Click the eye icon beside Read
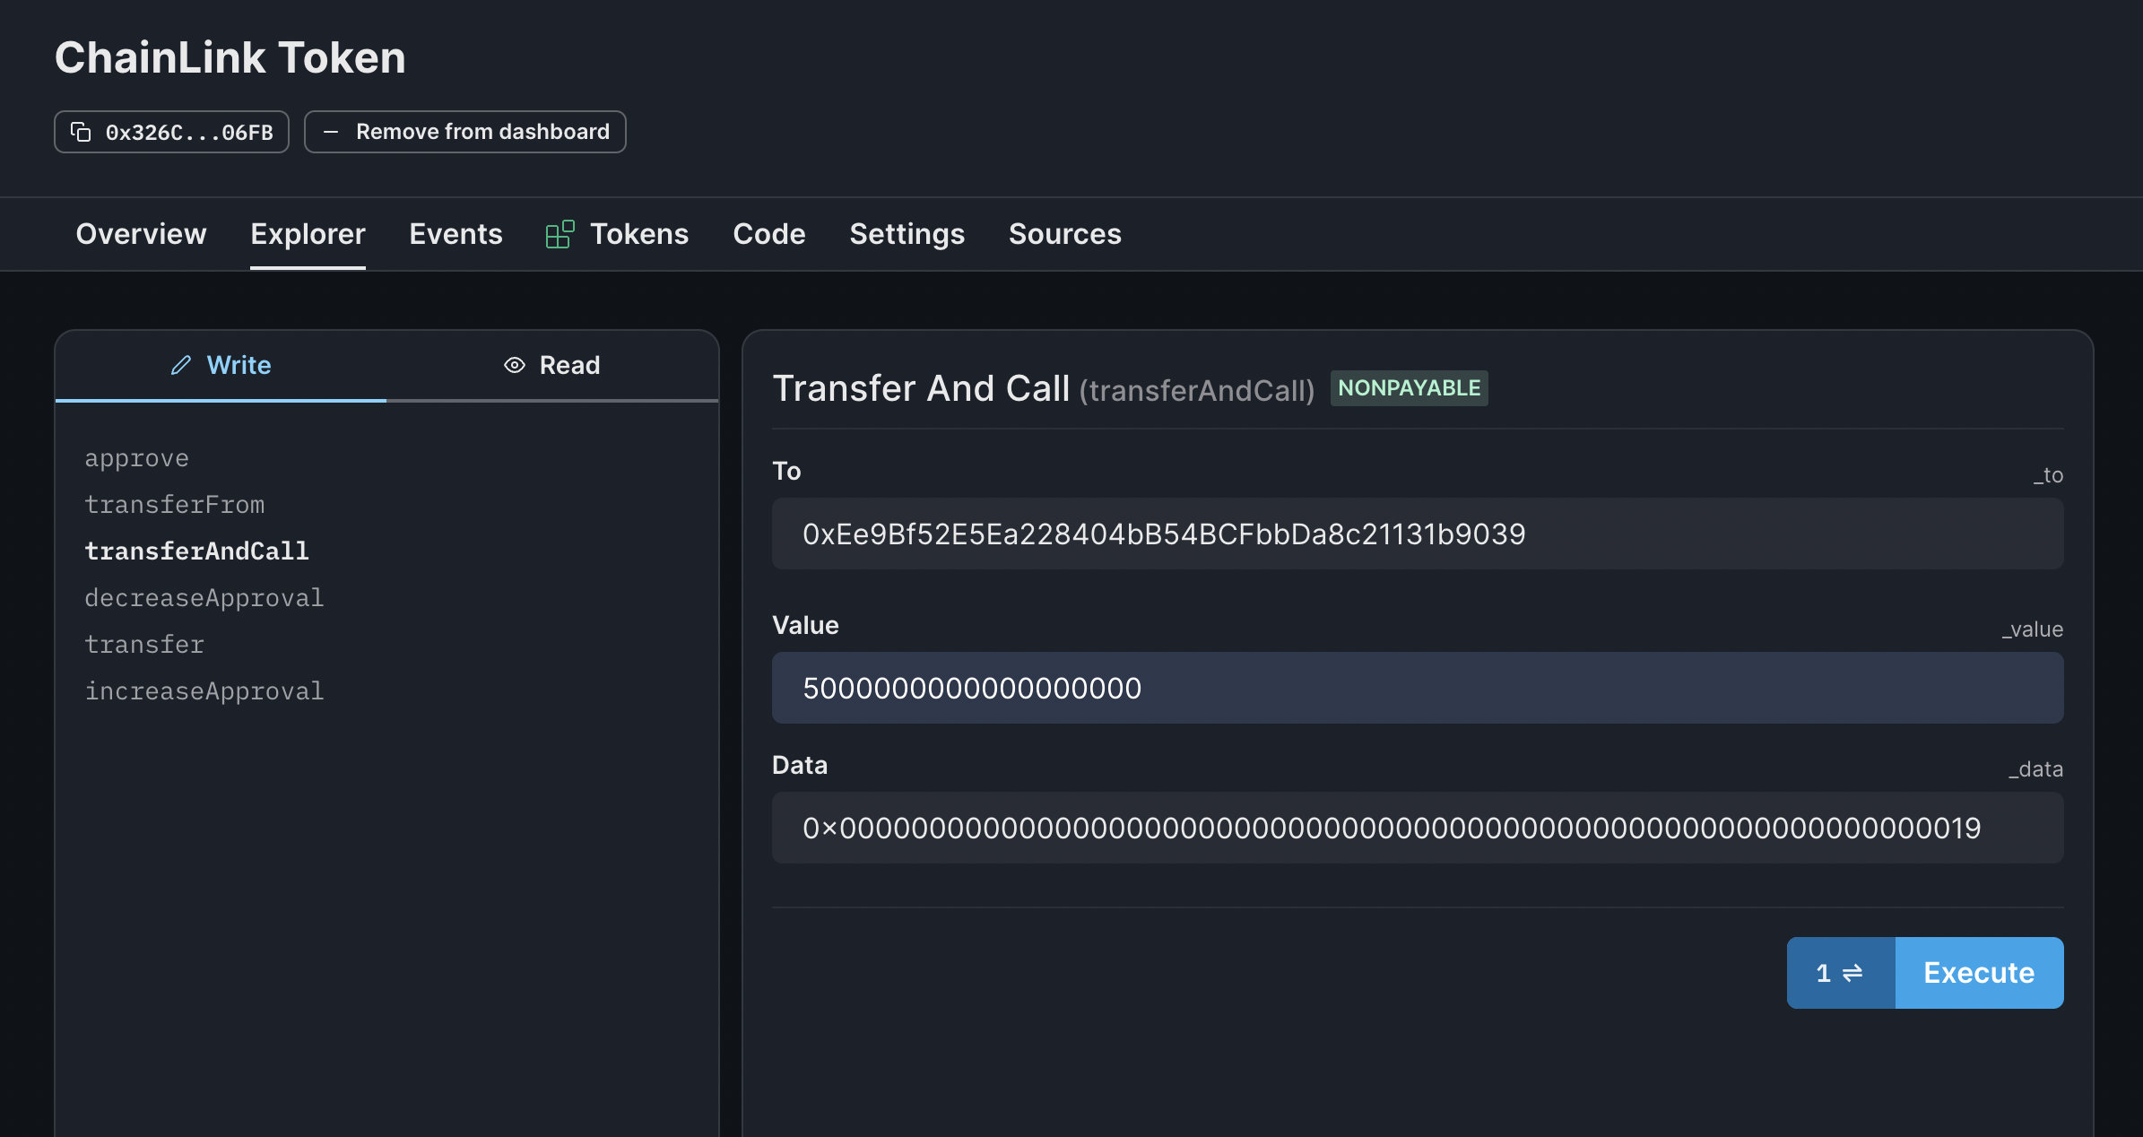 click(513, 365)
